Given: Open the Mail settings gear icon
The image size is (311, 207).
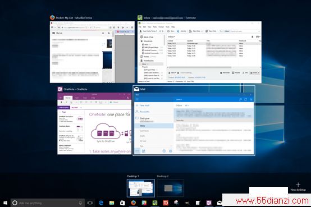Looking at the screenshot, I should click(x=170, y=151).
